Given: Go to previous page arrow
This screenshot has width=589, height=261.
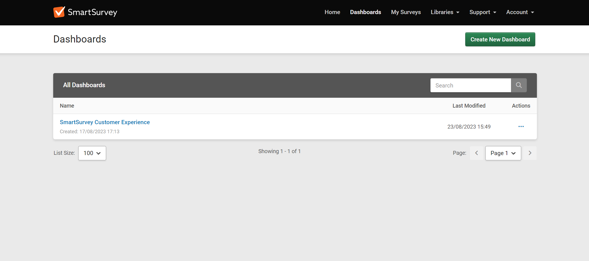Looking at the screenshot, I should [x=477, y=153].
